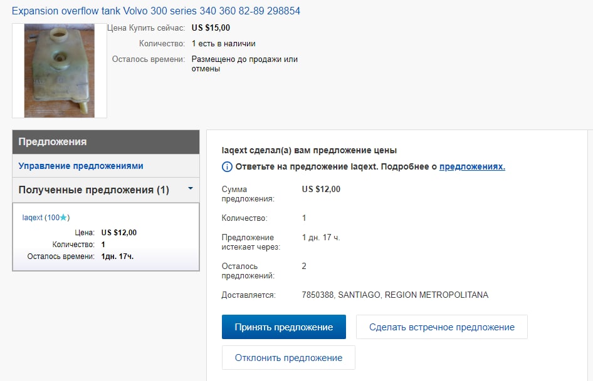Open the Expansion overflow tank Volvo listing title
The height and width of the screenshot is (381, 593).
tap(156, 11)
